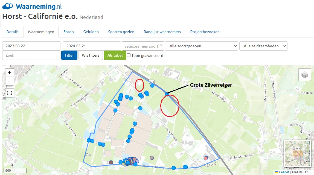Zoom out on the map
The width and height of the screenshot is (314, 175).
9,81
